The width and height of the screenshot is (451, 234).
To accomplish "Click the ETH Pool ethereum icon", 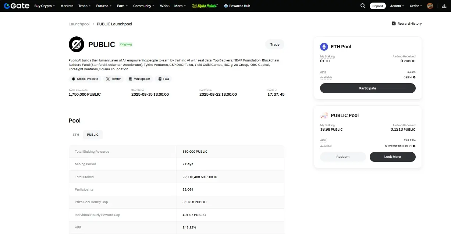I will 324,47.
